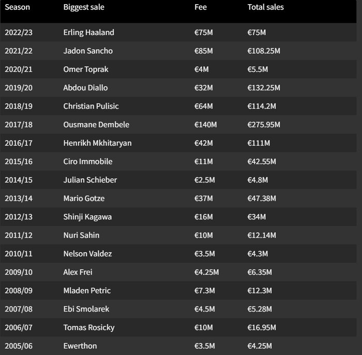The width and height of the screenshot is (362, 355).
Task: Click the €4.25M fee for Alex Frei
Action: (206, 272)
